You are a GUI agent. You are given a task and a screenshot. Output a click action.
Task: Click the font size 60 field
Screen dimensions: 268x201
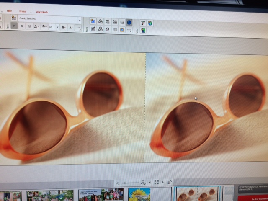[52, 27]
